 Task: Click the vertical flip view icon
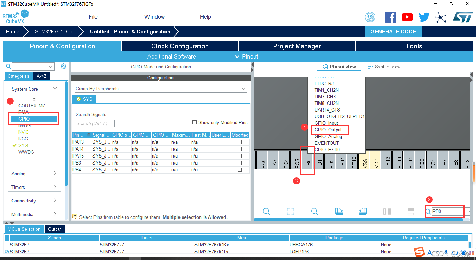[387, 211]
